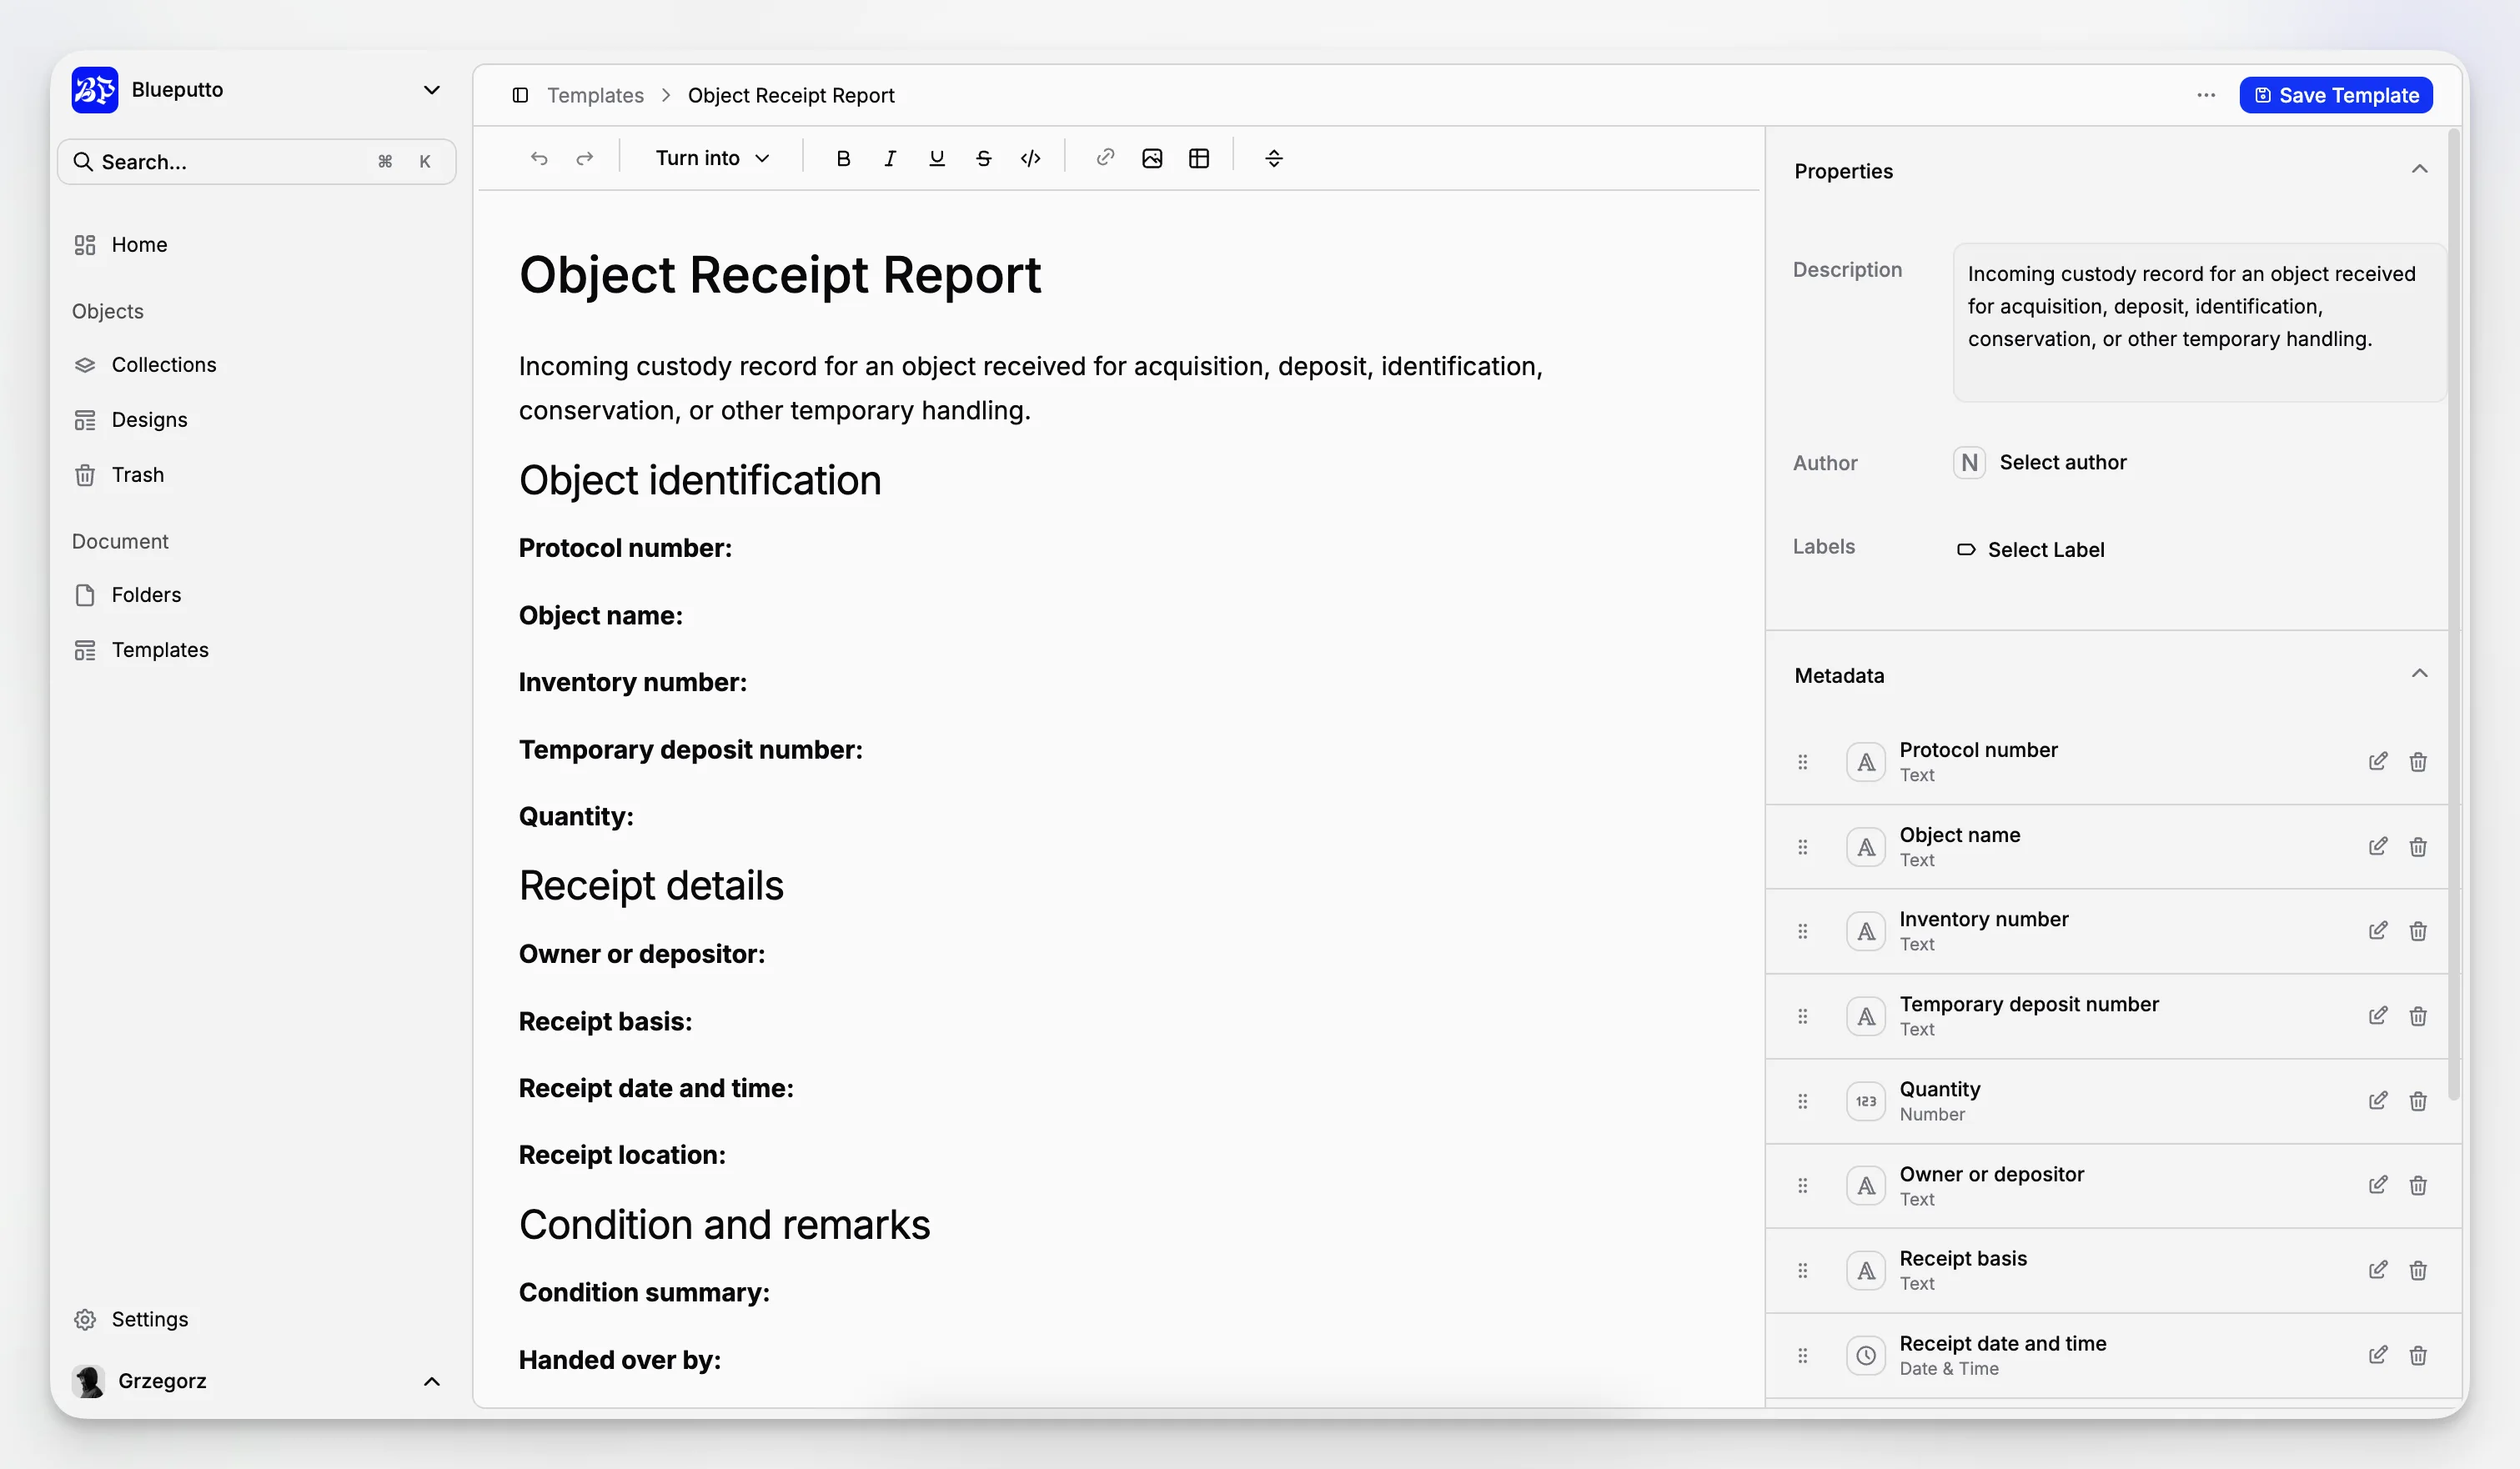Click the drag handle for Quantity
This screenshot has width=2520, height=1469.
(1803, 1101)
